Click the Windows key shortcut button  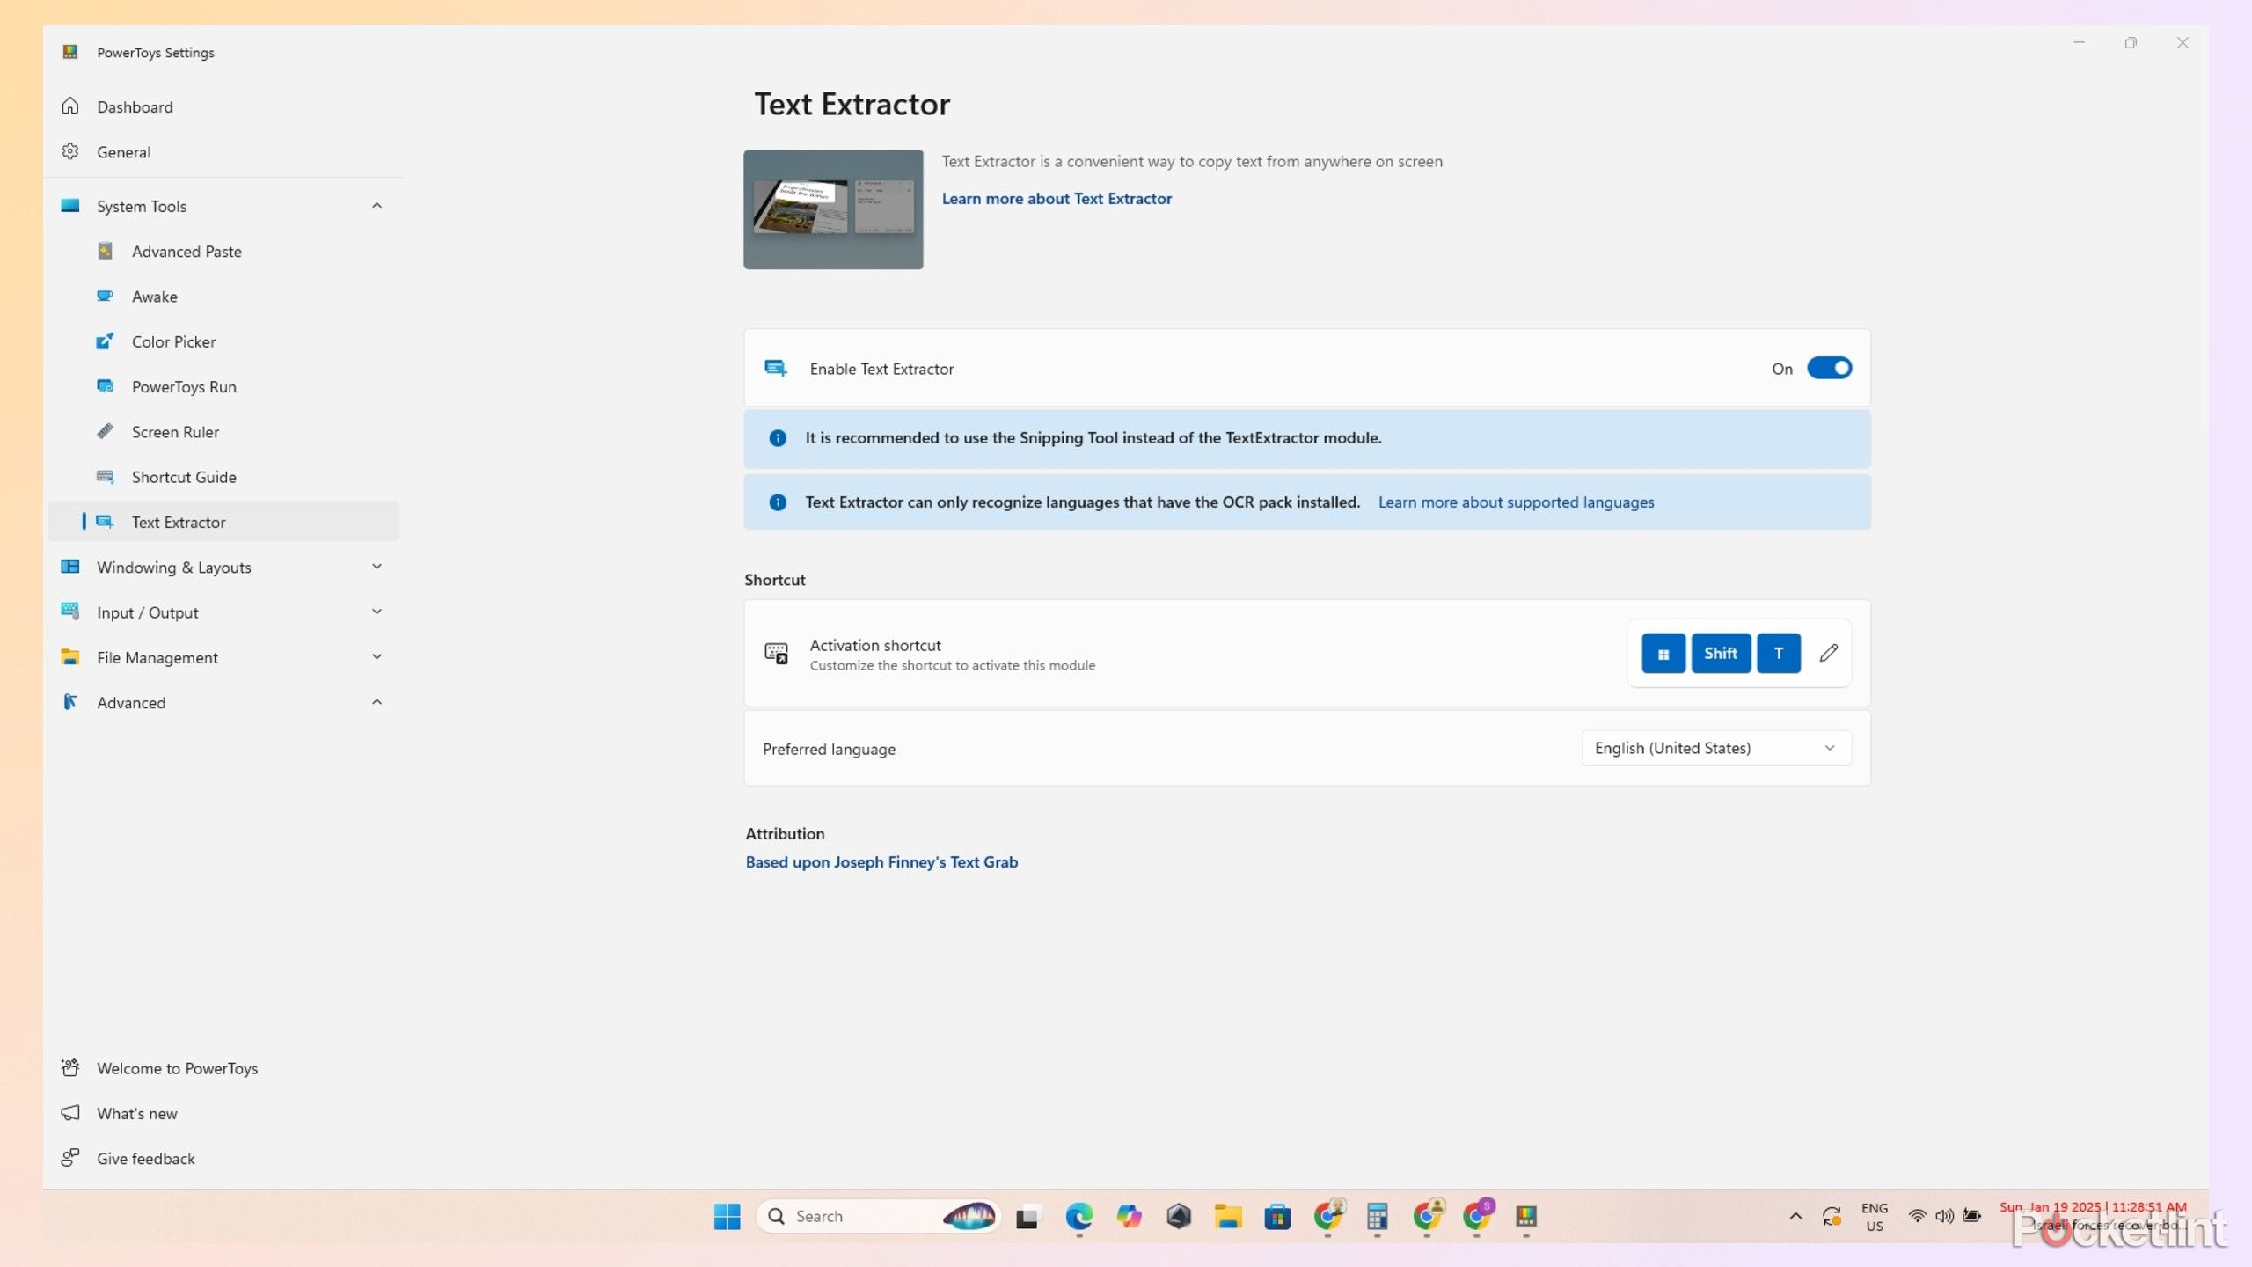coord(1663,653)
